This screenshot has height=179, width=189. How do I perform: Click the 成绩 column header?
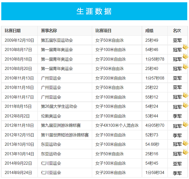pos(149,31)
